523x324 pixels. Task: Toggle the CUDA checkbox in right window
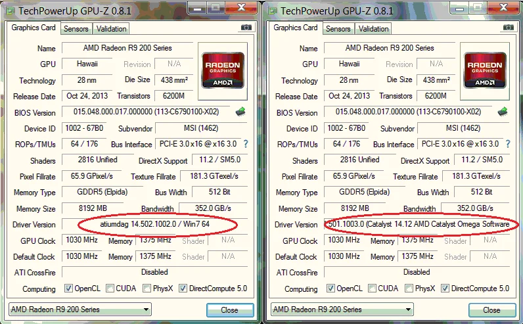click(373, 288)
